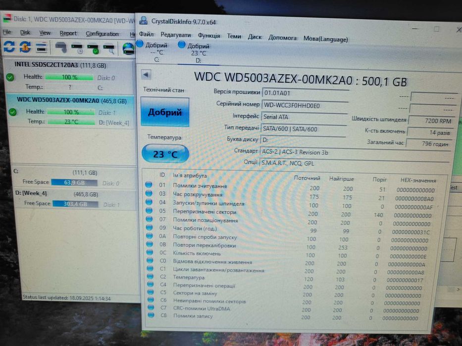Screen dimensions: 462x346
Task: Click the INTEL disk Health 100 % bar
Action: tap(69, 78)
